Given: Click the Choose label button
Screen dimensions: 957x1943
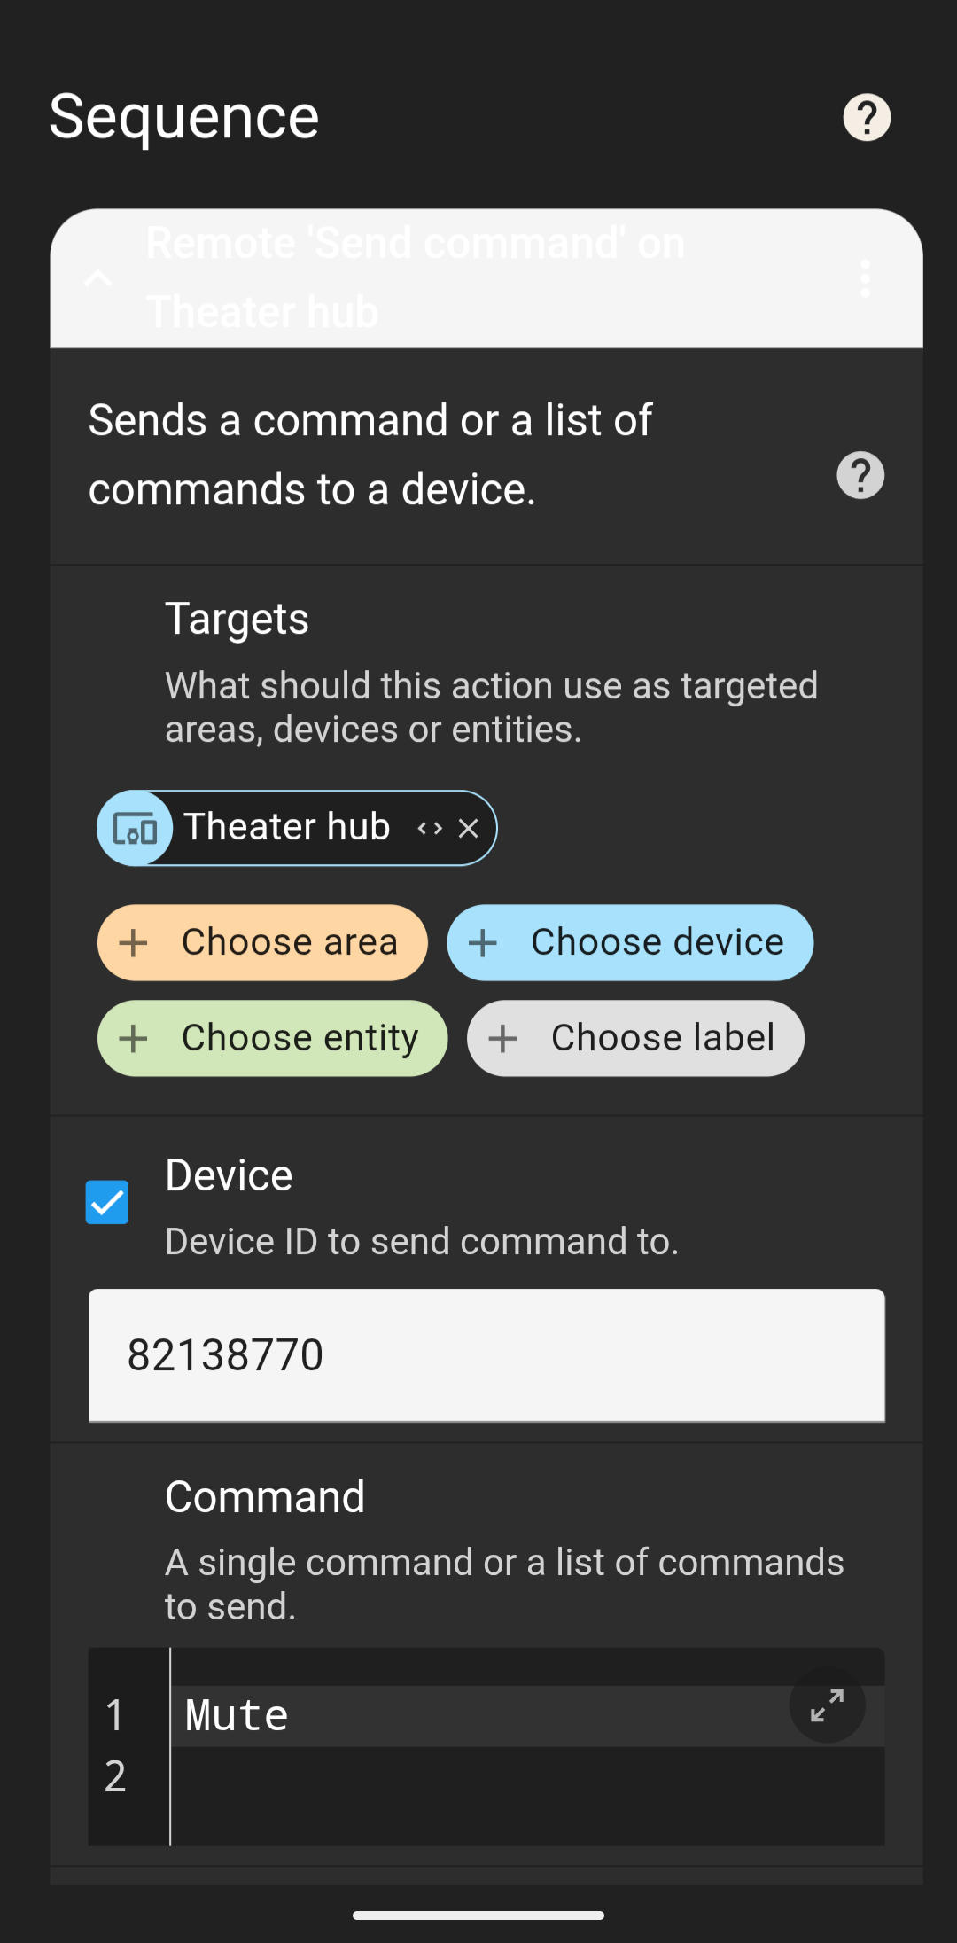Looking at the screenshot, I should [x=635, y=1038].
